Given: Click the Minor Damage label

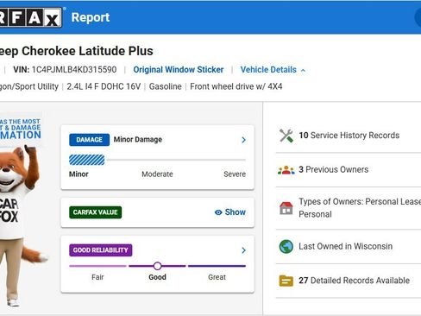Looking at the screenshot, I should click(138, 140).
